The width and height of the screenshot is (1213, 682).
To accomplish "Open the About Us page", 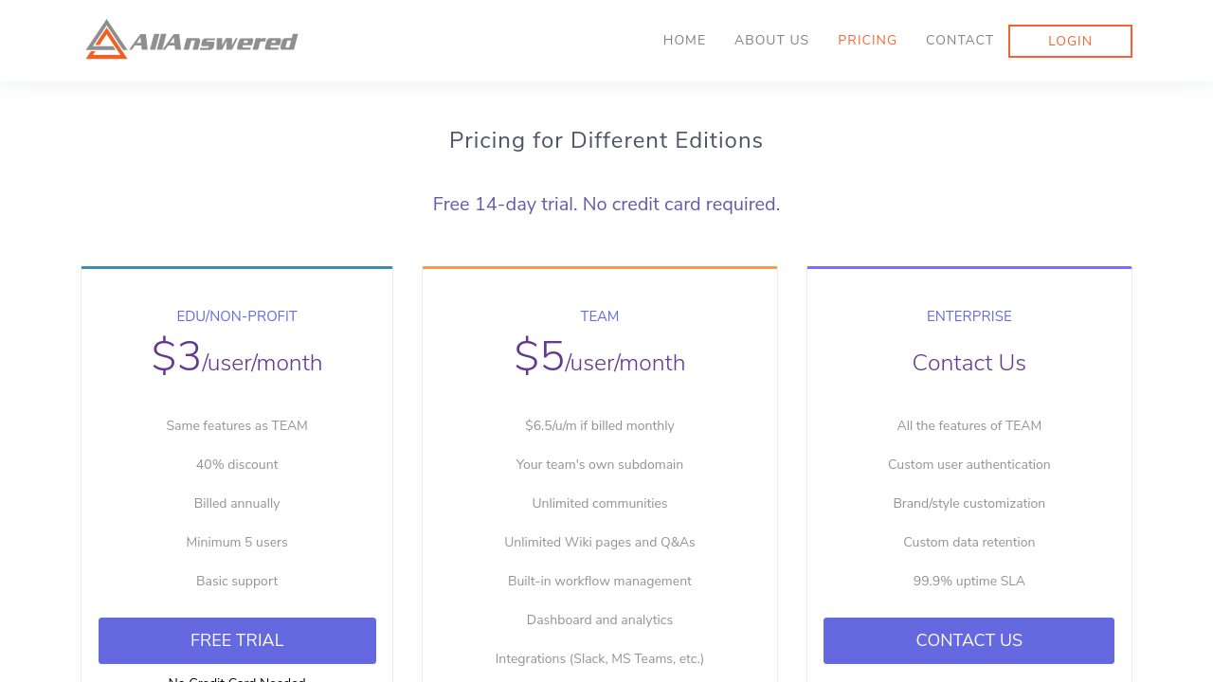I will point(771,41).
